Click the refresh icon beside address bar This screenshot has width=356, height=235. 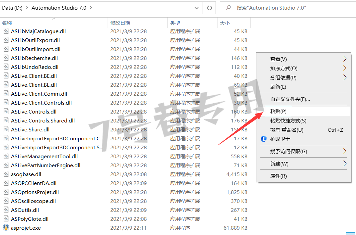pos(209,8)
